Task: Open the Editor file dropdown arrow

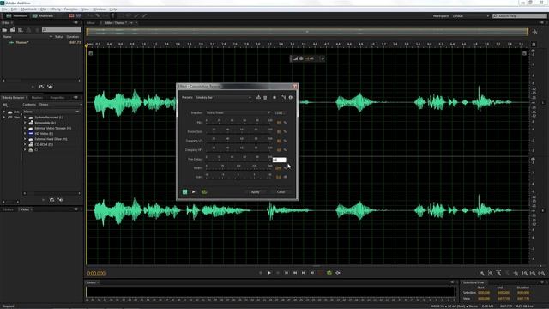Action: [131, 23]
